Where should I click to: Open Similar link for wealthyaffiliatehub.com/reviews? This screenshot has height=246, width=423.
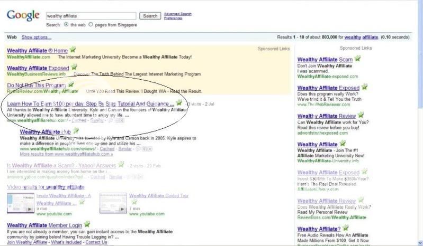click(125, 149)
